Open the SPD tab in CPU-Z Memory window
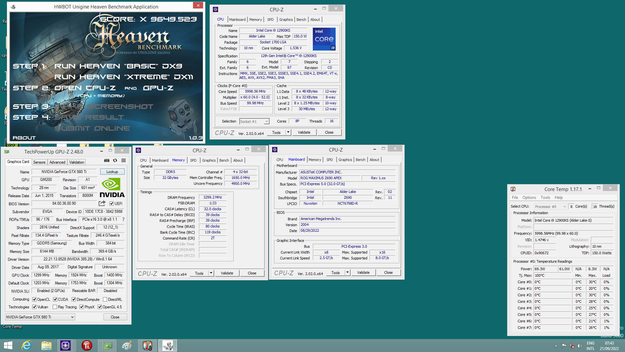Viewport: 625px width, 352px height. (193, 160)
